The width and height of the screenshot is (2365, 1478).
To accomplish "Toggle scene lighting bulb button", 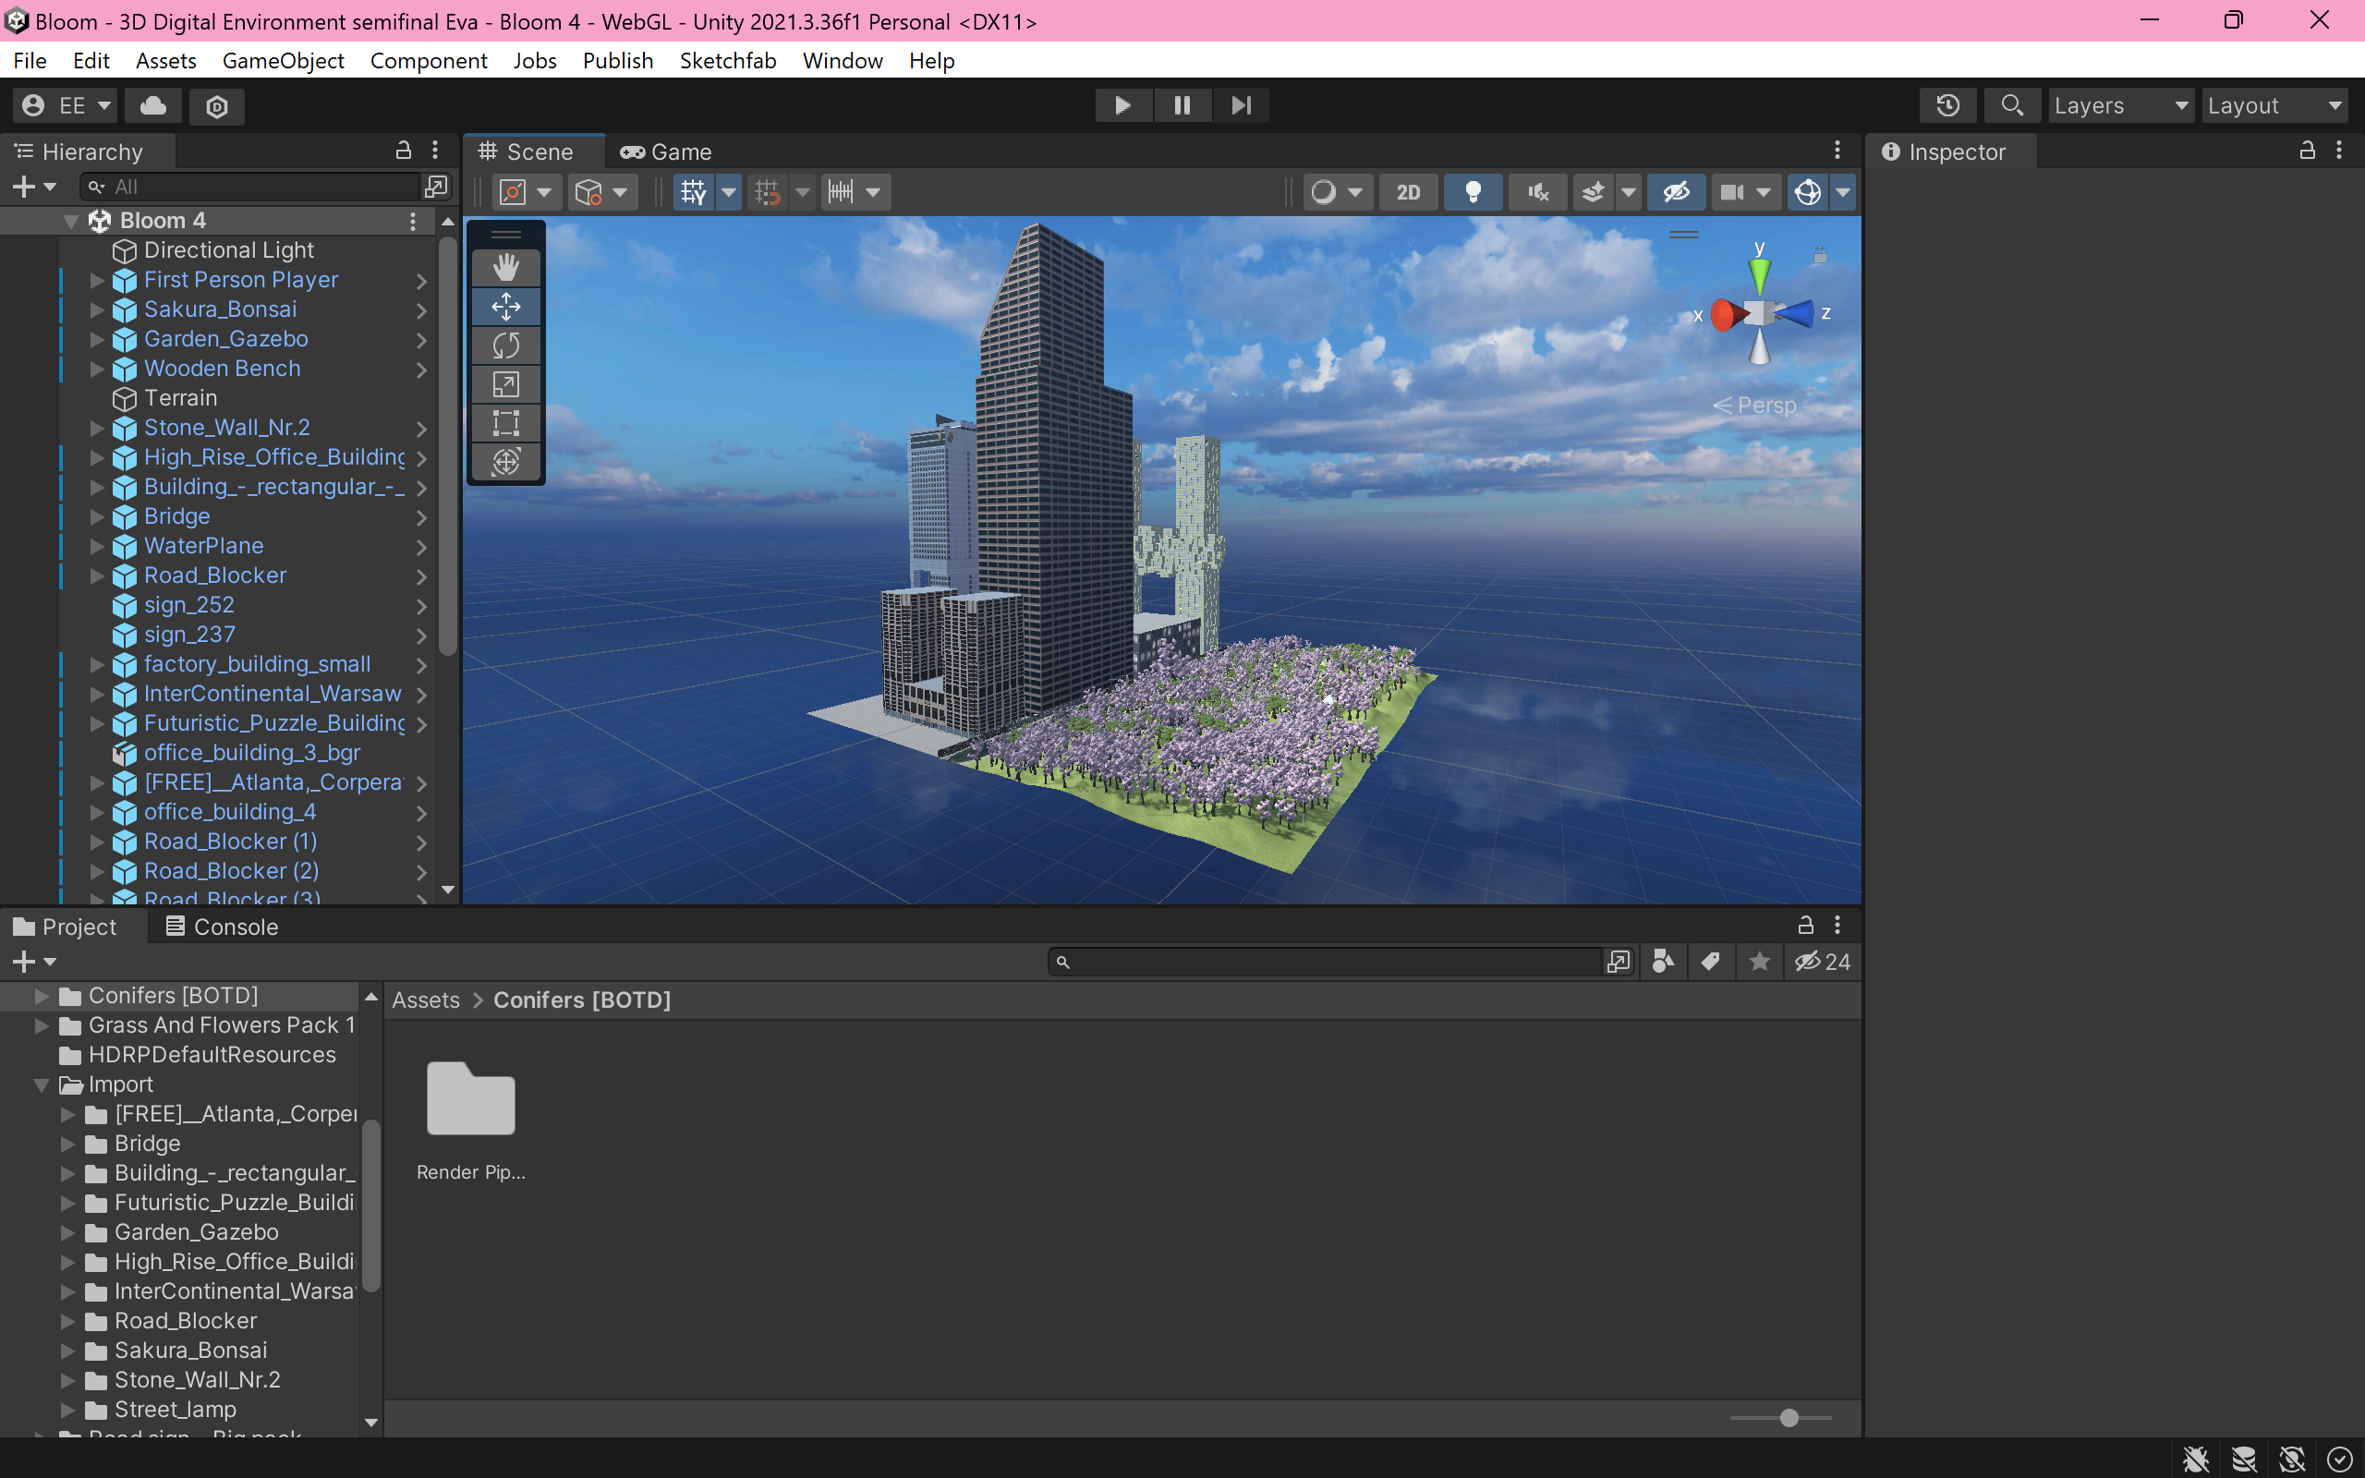I will pos(1473,192).
